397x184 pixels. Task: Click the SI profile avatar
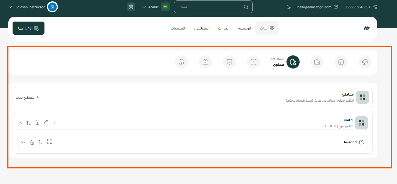(52, 7)
